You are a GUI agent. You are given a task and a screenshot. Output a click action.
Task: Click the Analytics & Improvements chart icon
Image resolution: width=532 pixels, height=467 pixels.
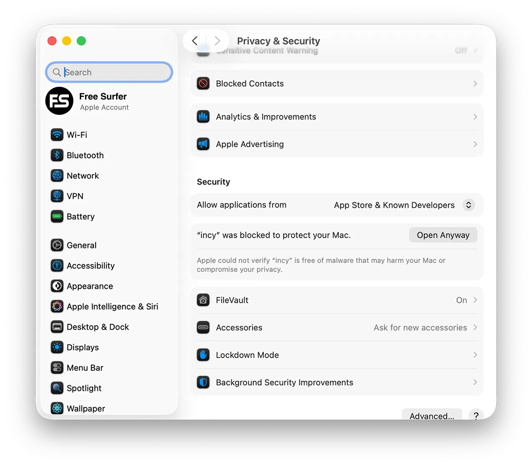(203, 117)
